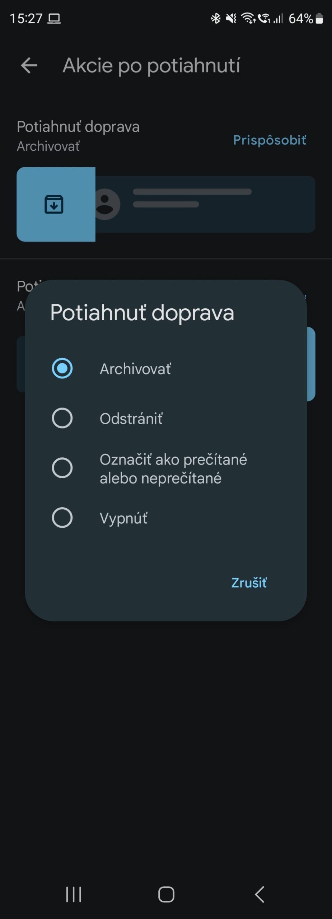
Task: Tap the Bluetooth status icon
Action: [215, 18]
